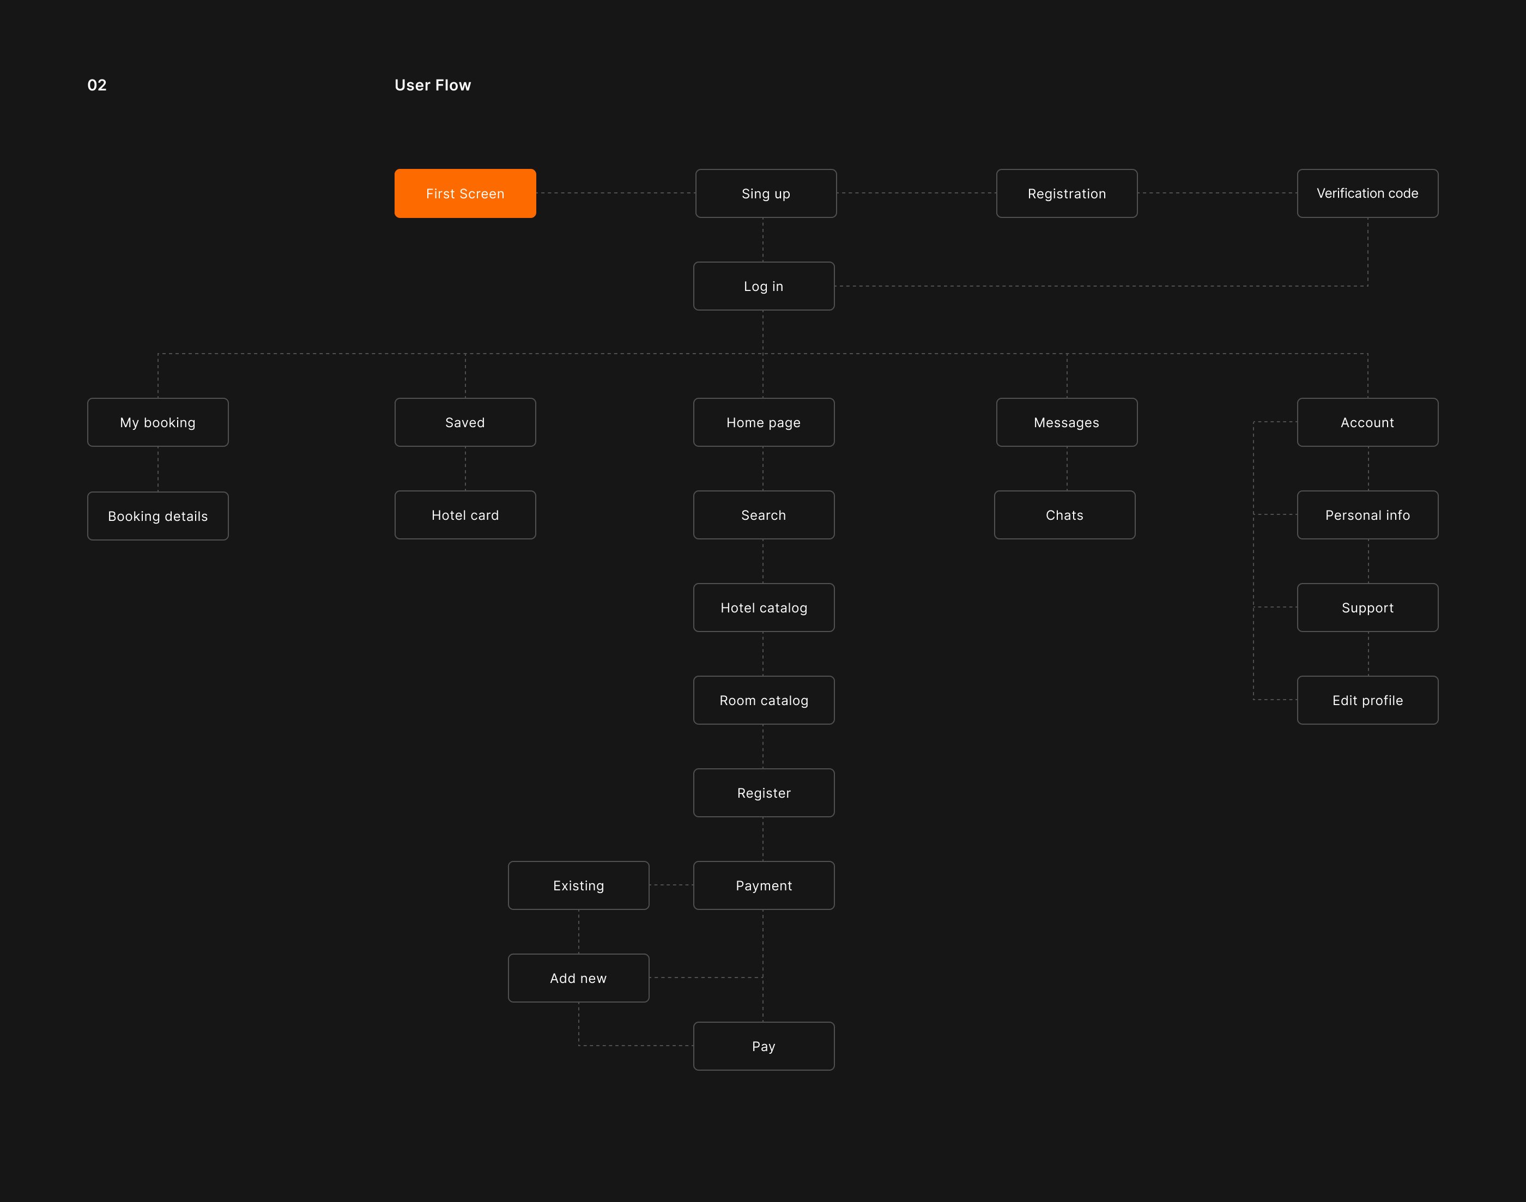Open the Booking details node

tap(158, 516)
